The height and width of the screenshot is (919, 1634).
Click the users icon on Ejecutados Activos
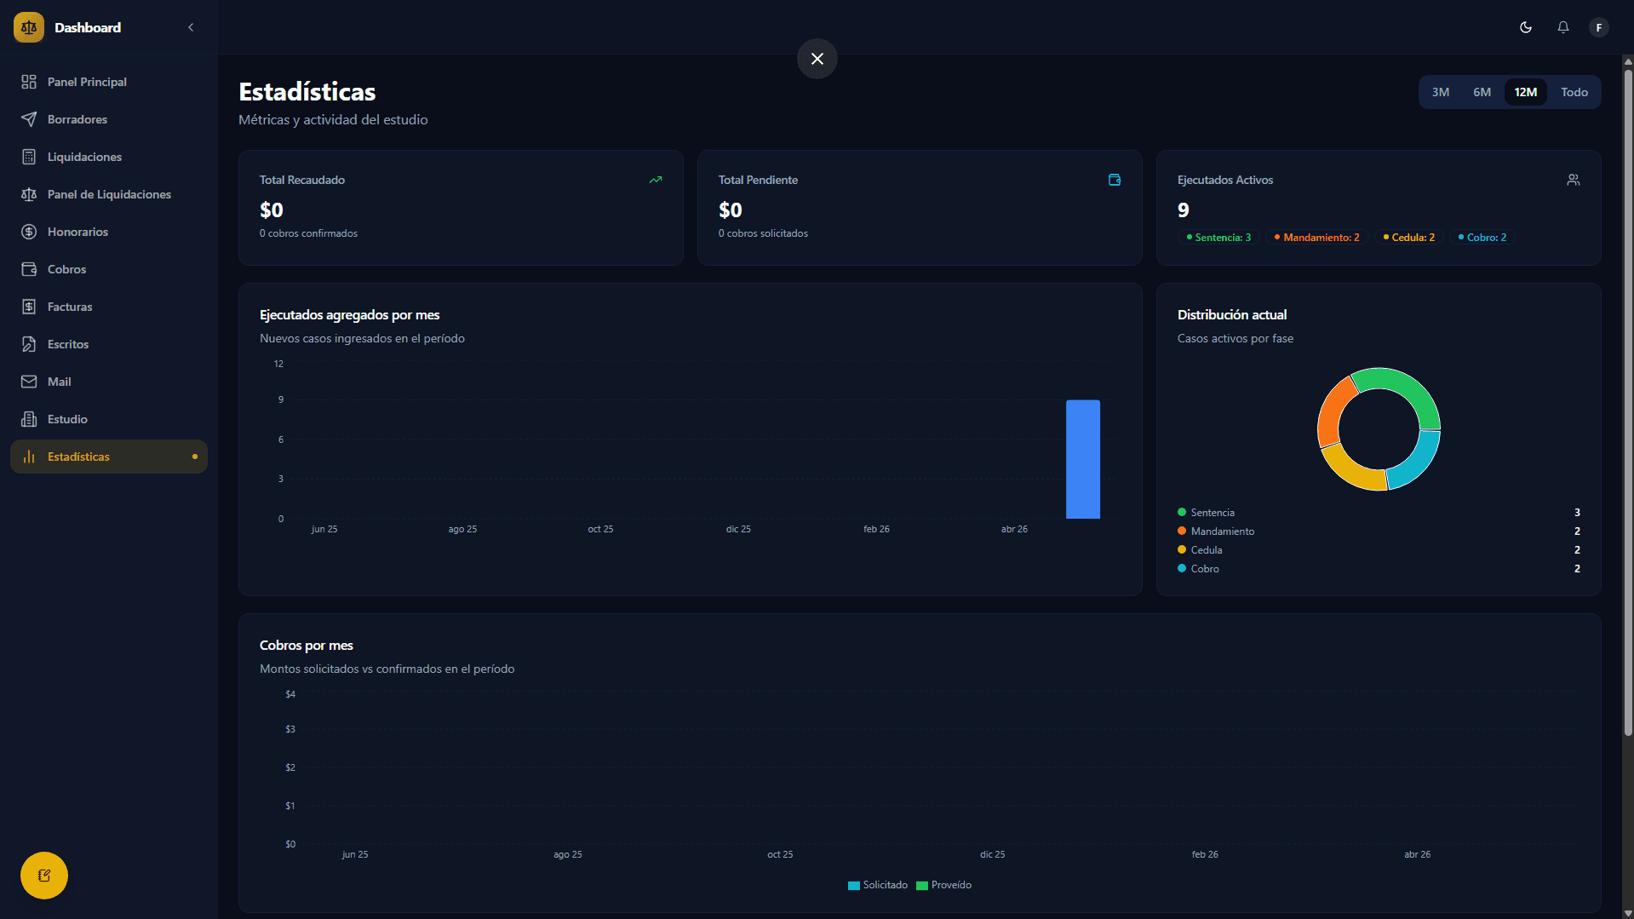pos(1574,180)
